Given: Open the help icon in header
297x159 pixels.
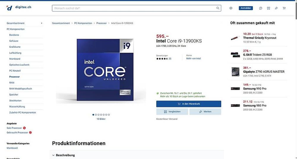Looking at the screenshot, I should (x=261, y=8).
